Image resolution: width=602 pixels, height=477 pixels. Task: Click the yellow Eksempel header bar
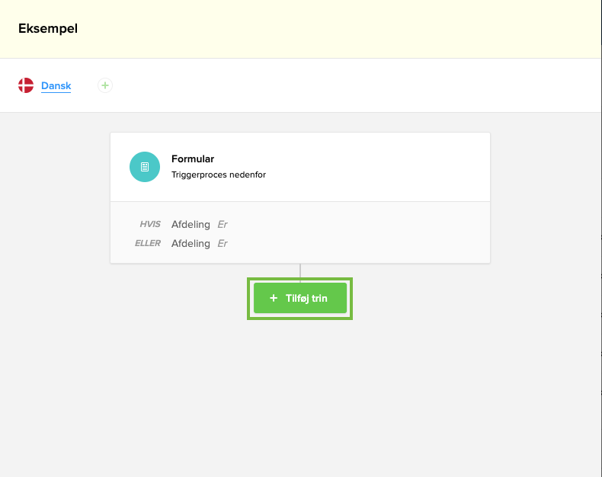tap(343, 29)
